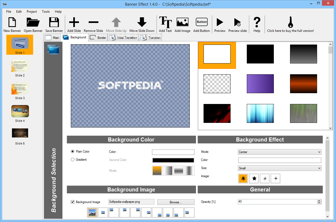Add Button to the slide
336x222 pixels.
pos(202,25)
